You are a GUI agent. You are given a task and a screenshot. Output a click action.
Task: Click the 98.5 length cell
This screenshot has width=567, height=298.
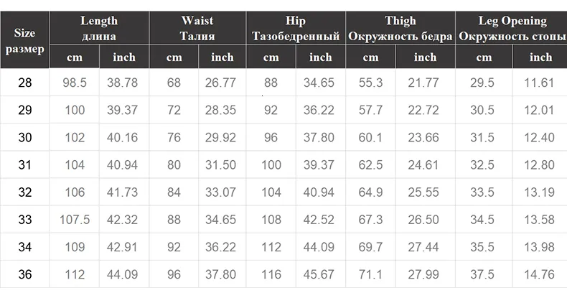click(75, 83)
